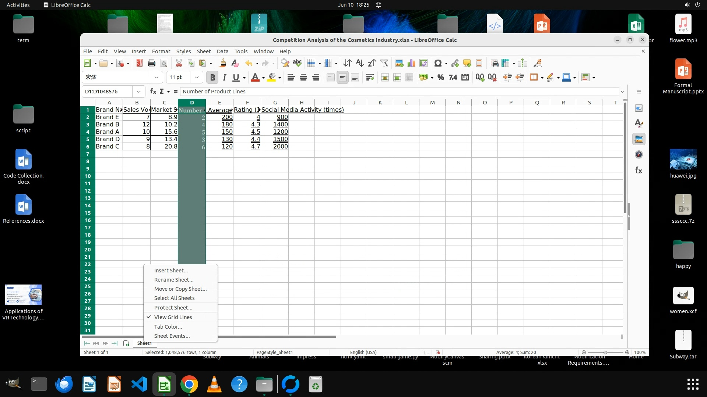
Task: Click the Clone Formatting paintbrush icon
Action: pyautogui.click(x=222, y=63)
